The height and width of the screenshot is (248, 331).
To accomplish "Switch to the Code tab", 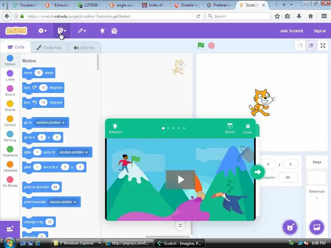I will pyautogui.click(x=16, y=47).
